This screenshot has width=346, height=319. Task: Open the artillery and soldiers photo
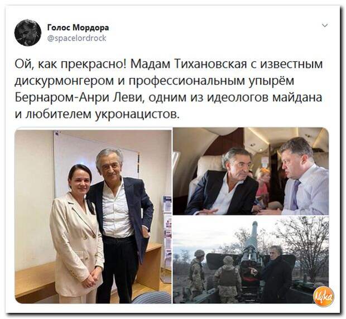click(x=251, y=260)
